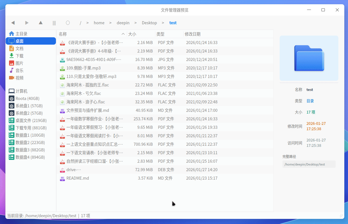Screen dimensions: 348x224
Task: Click DEB 文件 type cell
Action: (x=166, y=170)
